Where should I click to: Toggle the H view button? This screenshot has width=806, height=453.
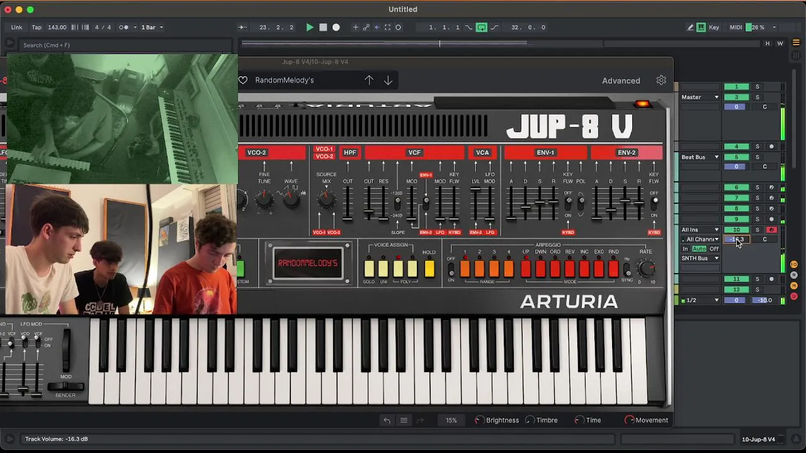767,43
